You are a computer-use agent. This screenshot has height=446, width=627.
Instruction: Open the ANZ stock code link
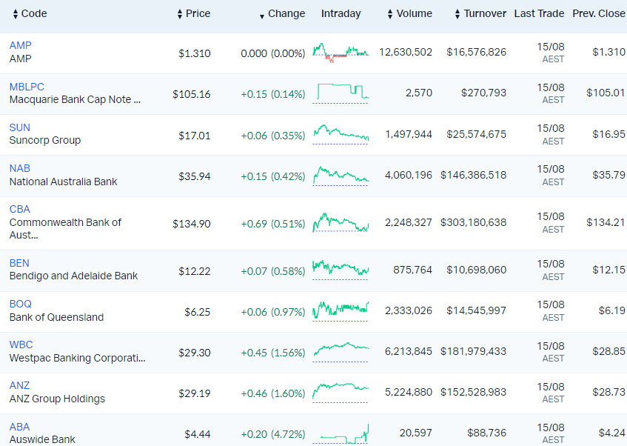tap(19, 385)
